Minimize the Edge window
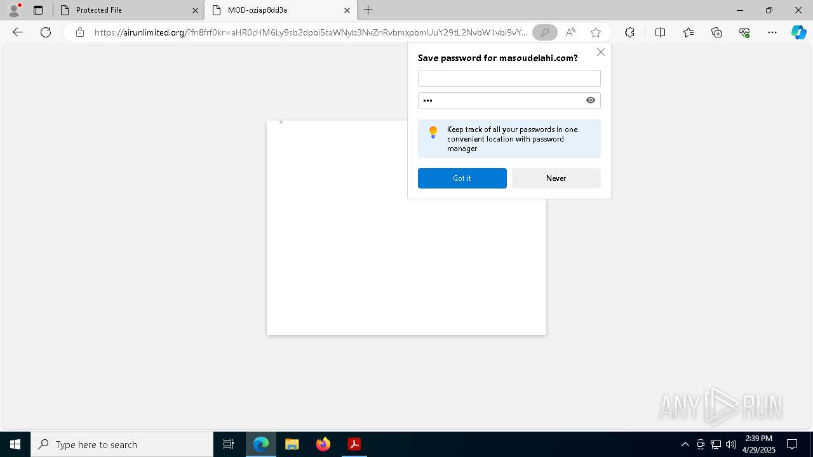 click(x=740, y=10)
